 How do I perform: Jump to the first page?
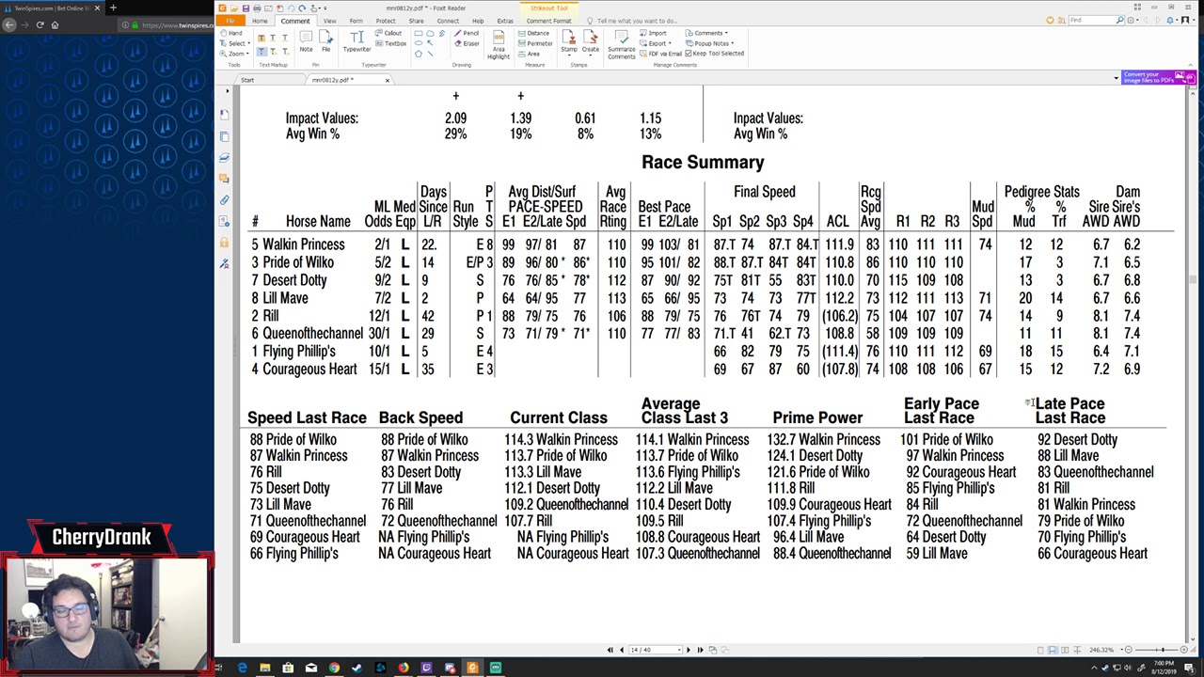(x=610, y=650)
